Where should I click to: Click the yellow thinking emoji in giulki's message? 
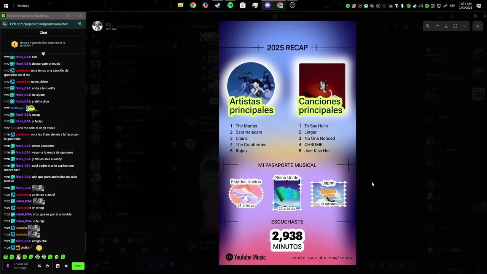click(x=39, y=248)
